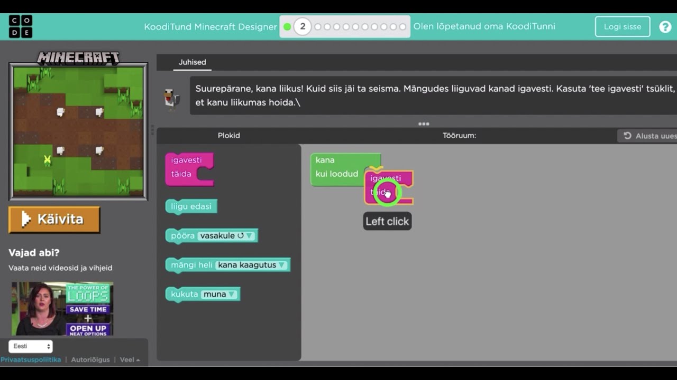Select current level 2 bubble
Viewport: 677px width, 380px height.
coord(303,26)
